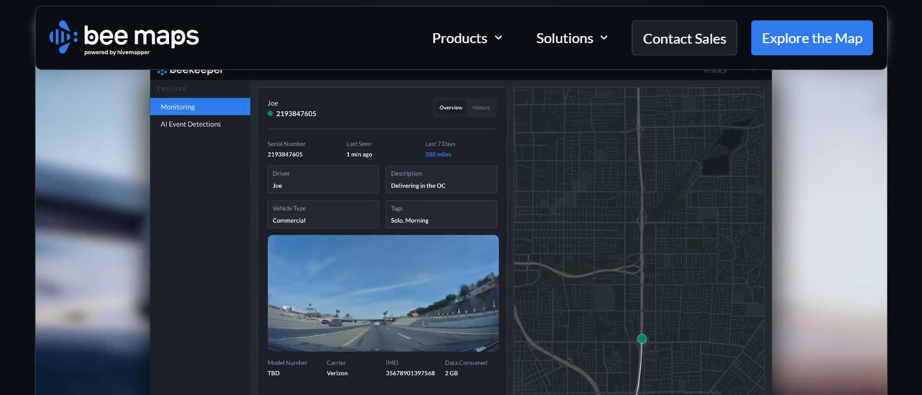Select Monitoring in the Explore sidebar
The image size is (922, 395).
200,107
